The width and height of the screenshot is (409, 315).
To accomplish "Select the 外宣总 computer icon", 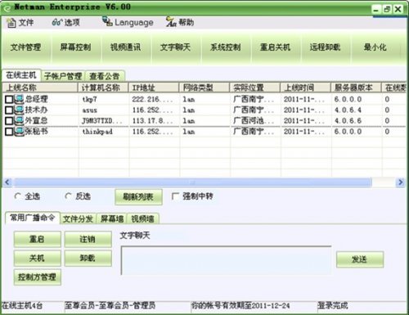I will (x=19, y=120).
